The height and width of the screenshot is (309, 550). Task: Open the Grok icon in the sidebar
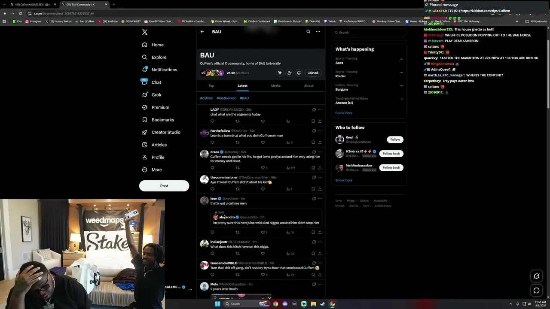coord(145,95)
